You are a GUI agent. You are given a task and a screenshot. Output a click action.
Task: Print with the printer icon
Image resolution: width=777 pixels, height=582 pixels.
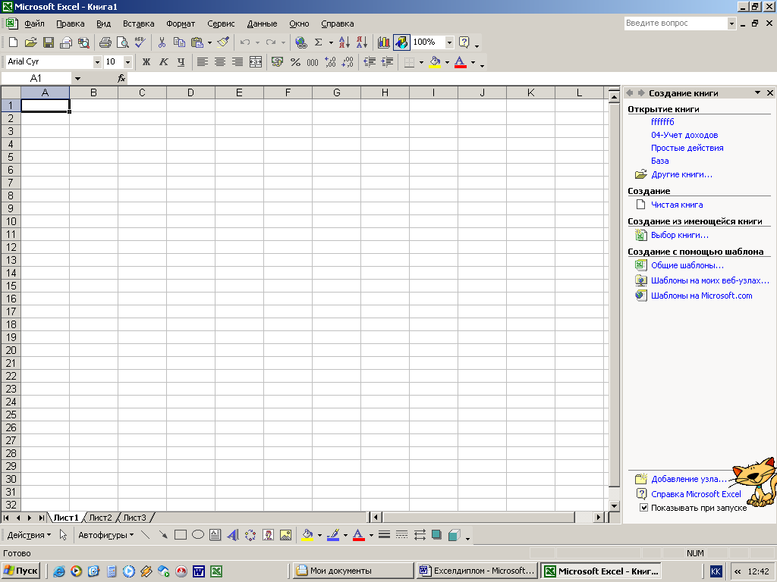pos(105,42)
